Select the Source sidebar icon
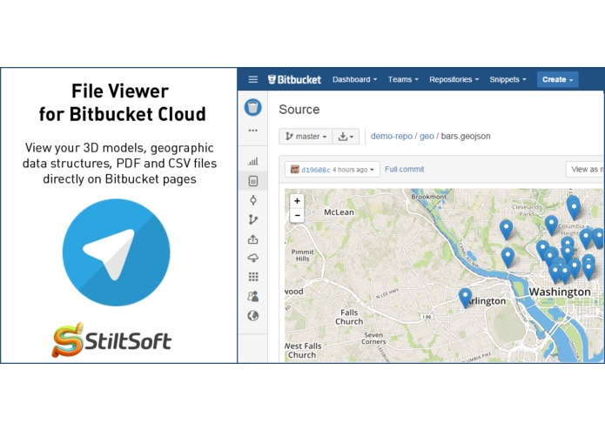Viewport: 605px width, 430px height. tap(253, 181)
